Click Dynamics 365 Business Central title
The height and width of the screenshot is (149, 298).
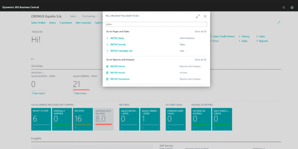click(21, 7)
